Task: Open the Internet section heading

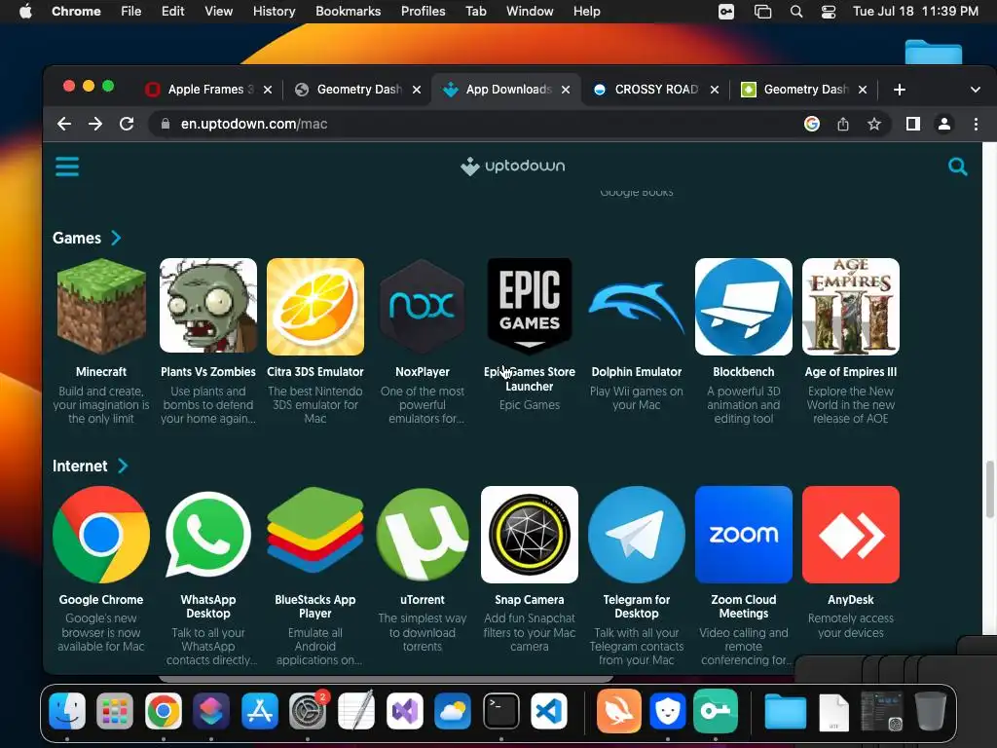Action: (80, 467)
